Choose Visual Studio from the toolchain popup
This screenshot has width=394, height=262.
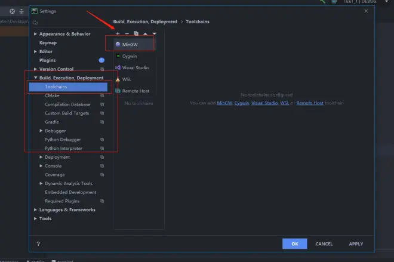[x=134, y=67]
